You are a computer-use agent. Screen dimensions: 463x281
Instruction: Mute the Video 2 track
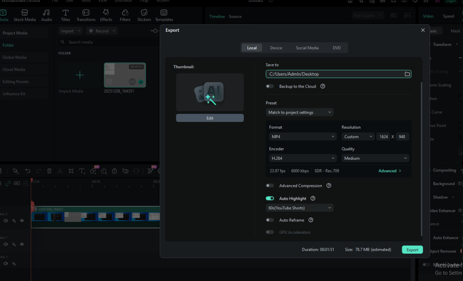(5, 220)
